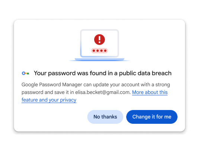Click the red exclamation warning icon
201x151 pixels.
pos(99,40)
